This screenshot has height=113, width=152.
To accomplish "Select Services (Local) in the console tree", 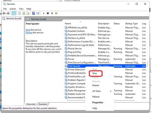I will coord(12,19).
